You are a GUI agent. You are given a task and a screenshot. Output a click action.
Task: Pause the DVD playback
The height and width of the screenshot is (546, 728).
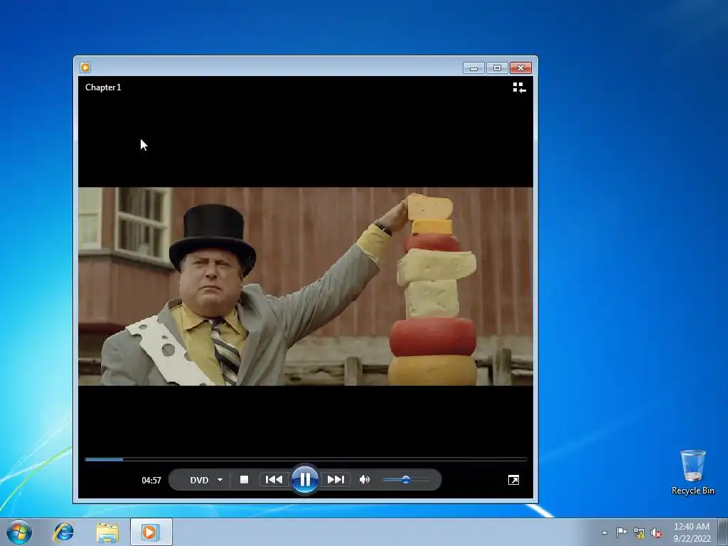(304, 480)
